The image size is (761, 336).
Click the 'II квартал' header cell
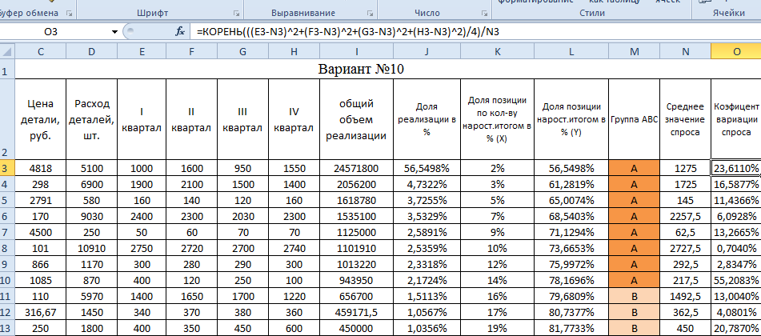[x=192, y=119]
